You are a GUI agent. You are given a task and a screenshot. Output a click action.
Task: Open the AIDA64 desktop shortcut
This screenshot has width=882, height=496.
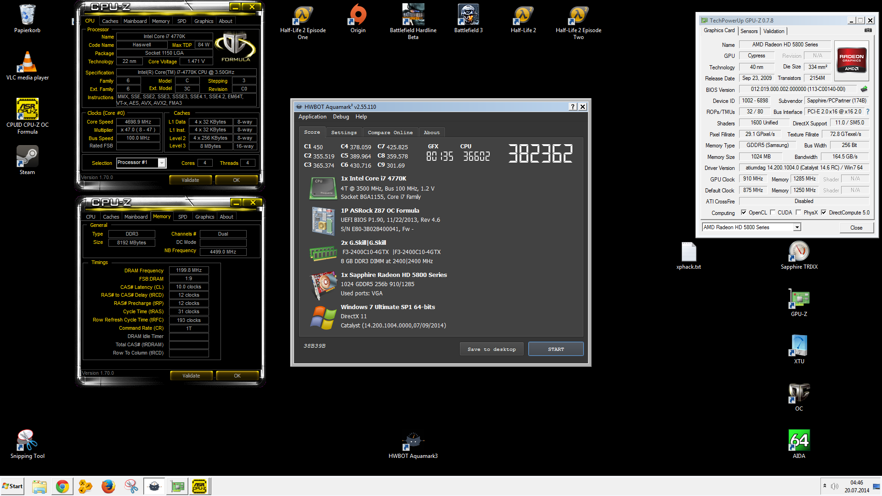tap(799, 444)
